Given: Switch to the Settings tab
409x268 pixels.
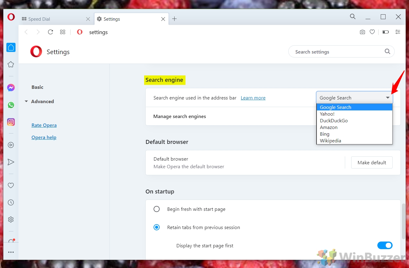Looking at the screenshot, I should click(131, 19).
